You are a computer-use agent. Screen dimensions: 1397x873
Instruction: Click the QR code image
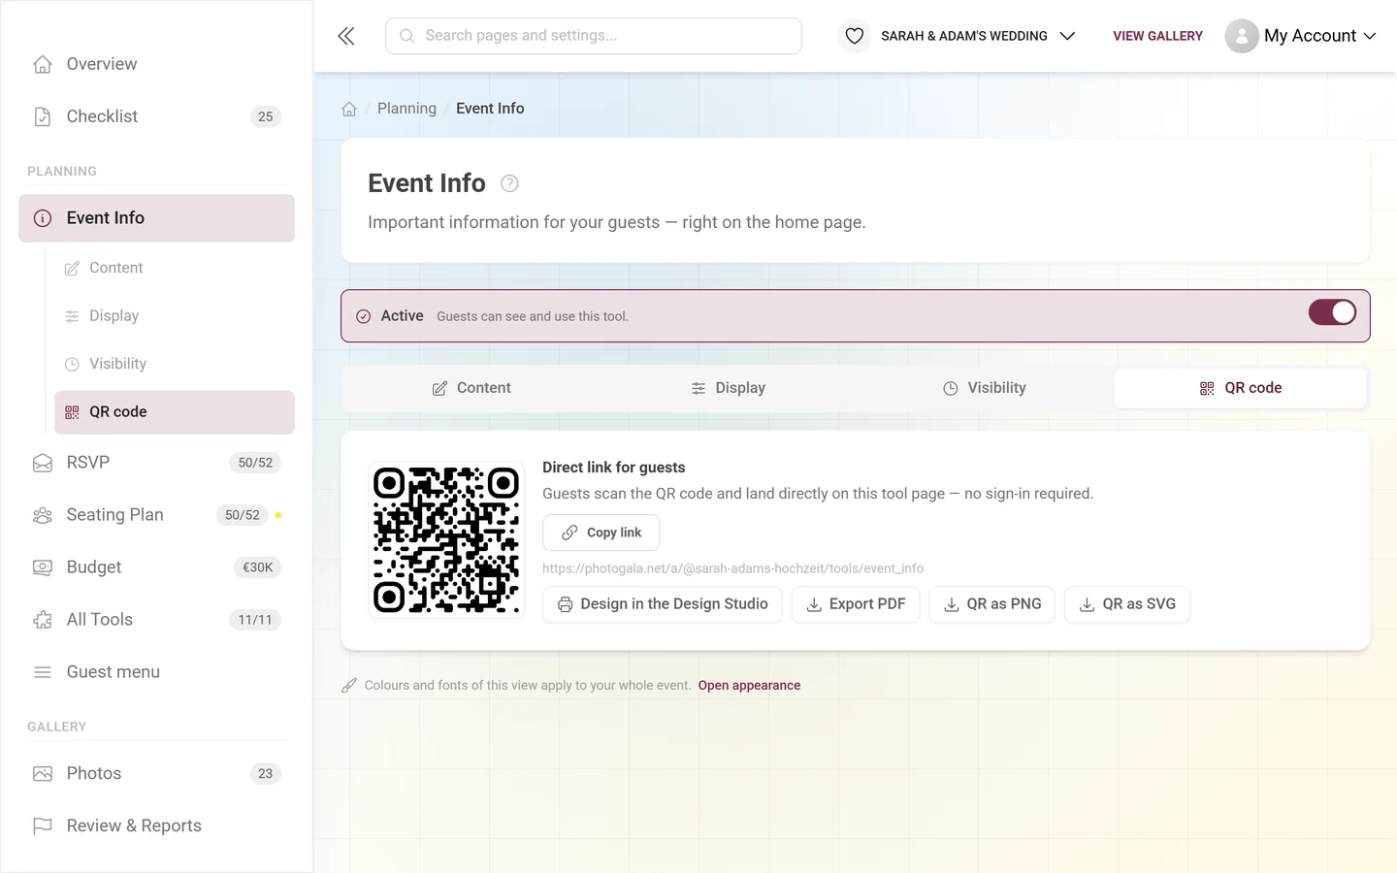(446, 540)
